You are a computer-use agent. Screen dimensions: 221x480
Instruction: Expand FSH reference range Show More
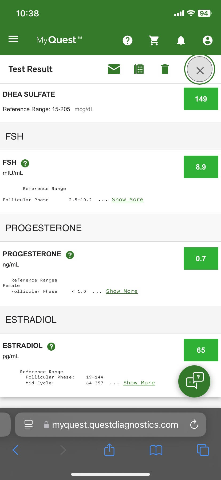coord(128,200)
